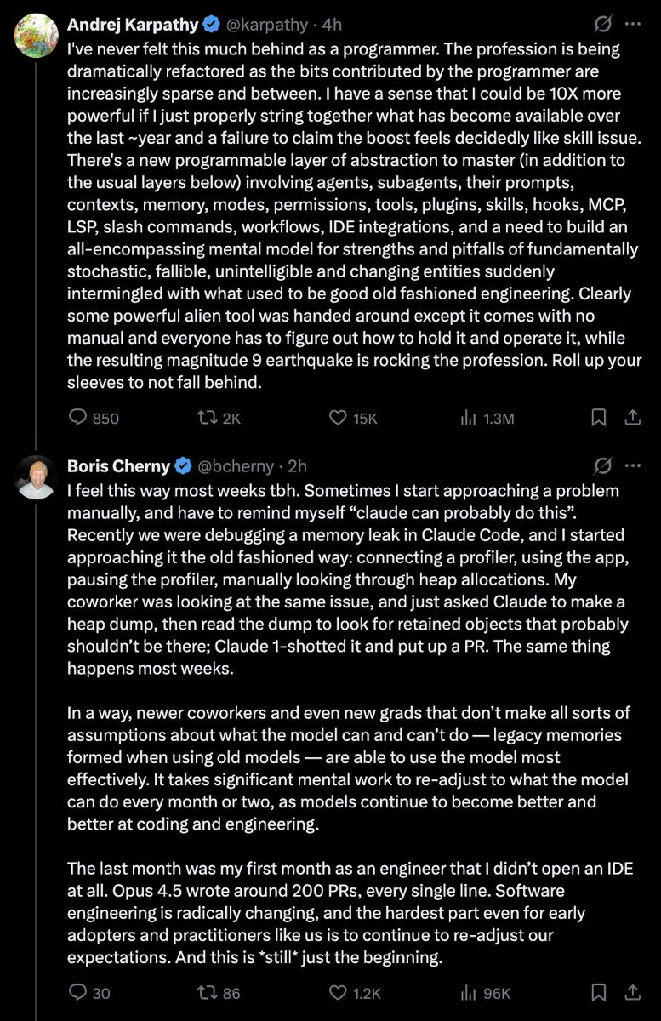Open Grok icon on Karpathy's post

click(602, 25)
